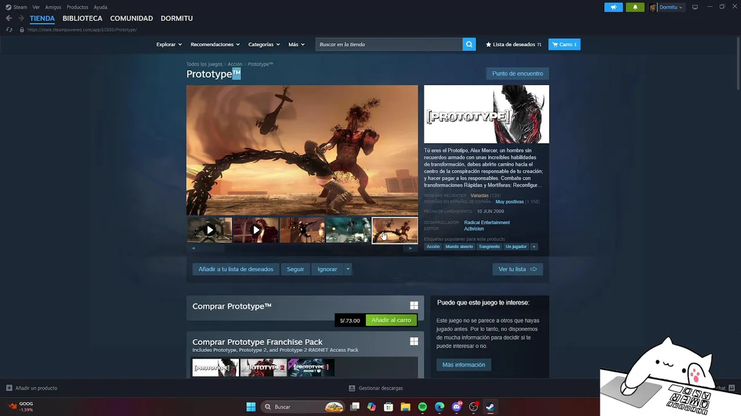The width and height of the screenshot is (741, 416).
Task: Open OBS Studio from the taskbar
Action: point(474,407)
